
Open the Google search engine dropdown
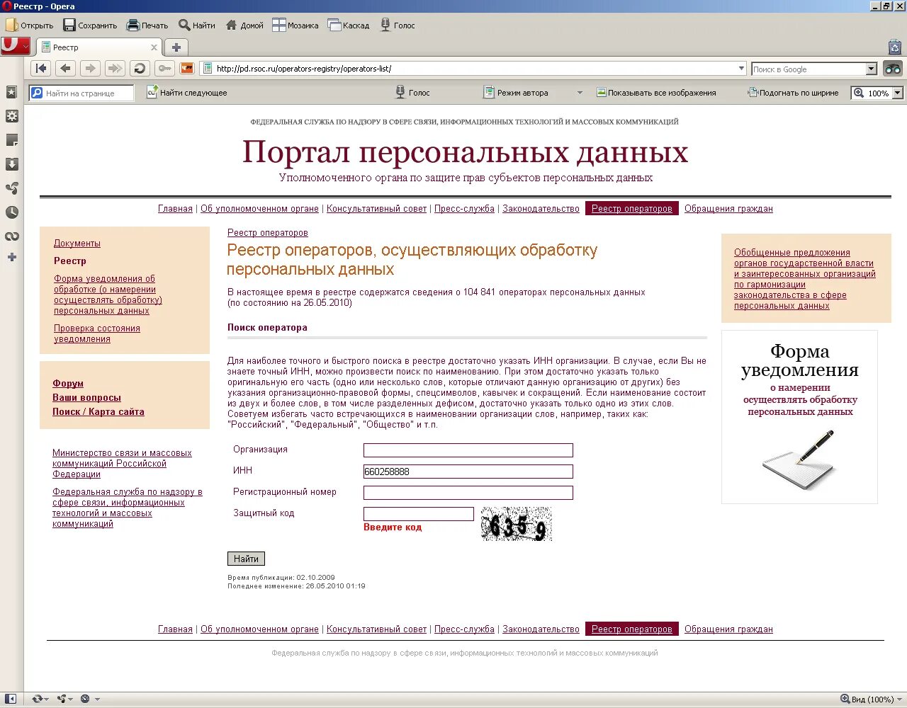click(872, 69)
